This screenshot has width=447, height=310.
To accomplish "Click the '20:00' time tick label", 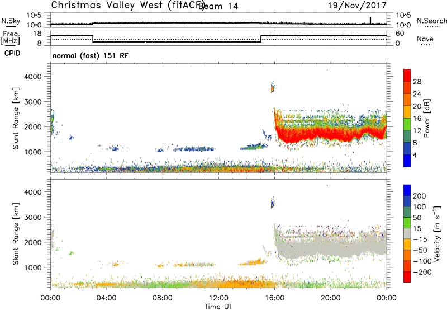I will (x=331, y=298).
